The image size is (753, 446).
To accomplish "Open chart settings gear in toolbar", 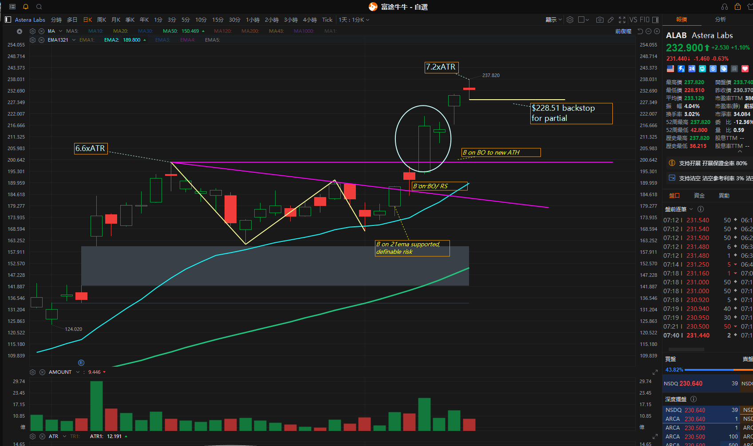I will click(x=570, y=19).
